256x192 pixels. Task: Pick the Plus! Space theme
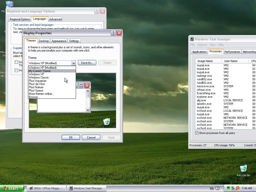[x=52, y=90]
